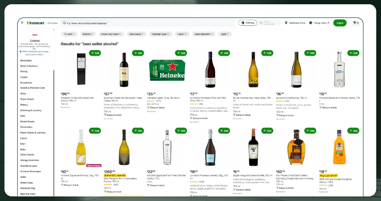The width and height of the screenshot is (381, 201).
Task: Open the Beer Segment dropdown
Action: coord(203,34)
